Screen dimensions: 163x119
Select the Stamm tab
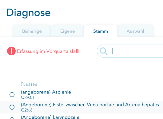point(101,31)
